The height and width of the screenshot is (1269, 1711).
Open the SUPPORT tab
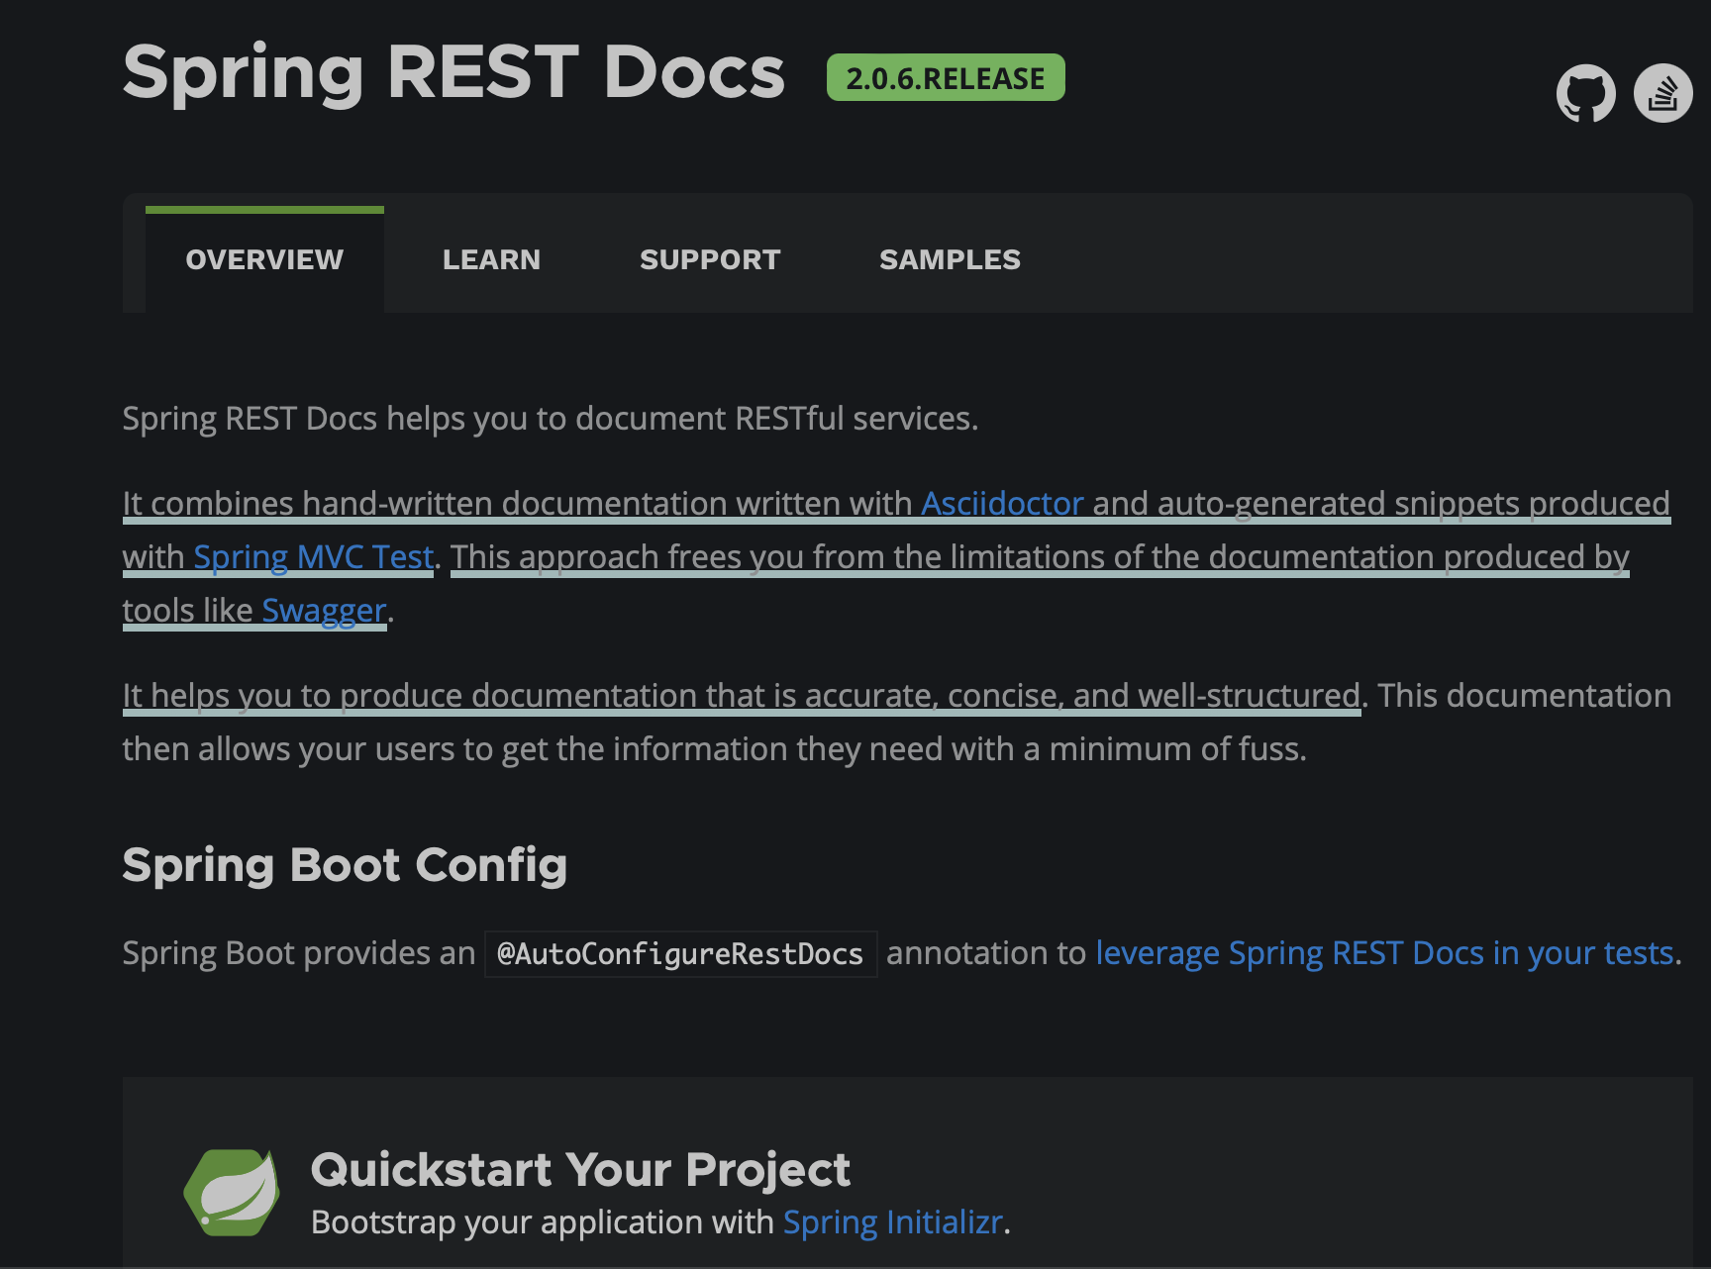coord(710,259)
